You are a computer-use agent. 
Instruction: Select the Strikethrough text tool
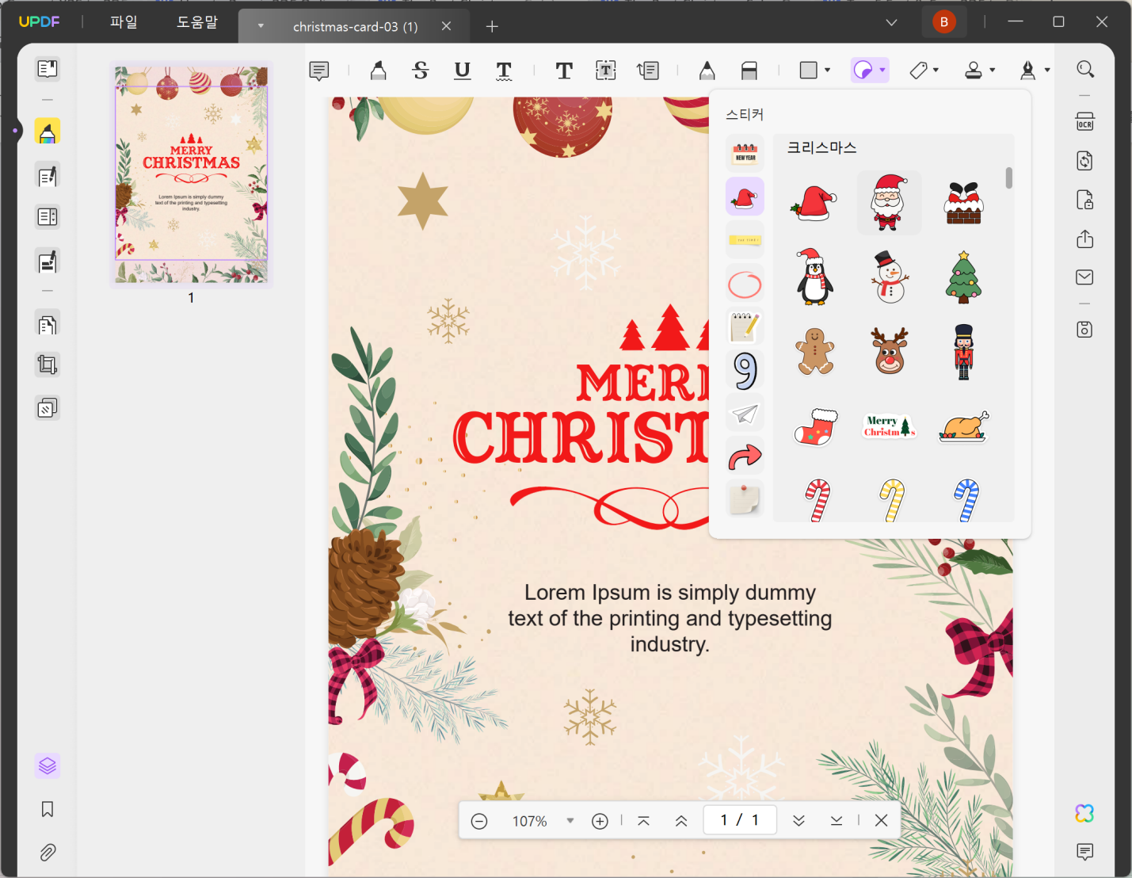pos(420,71)
